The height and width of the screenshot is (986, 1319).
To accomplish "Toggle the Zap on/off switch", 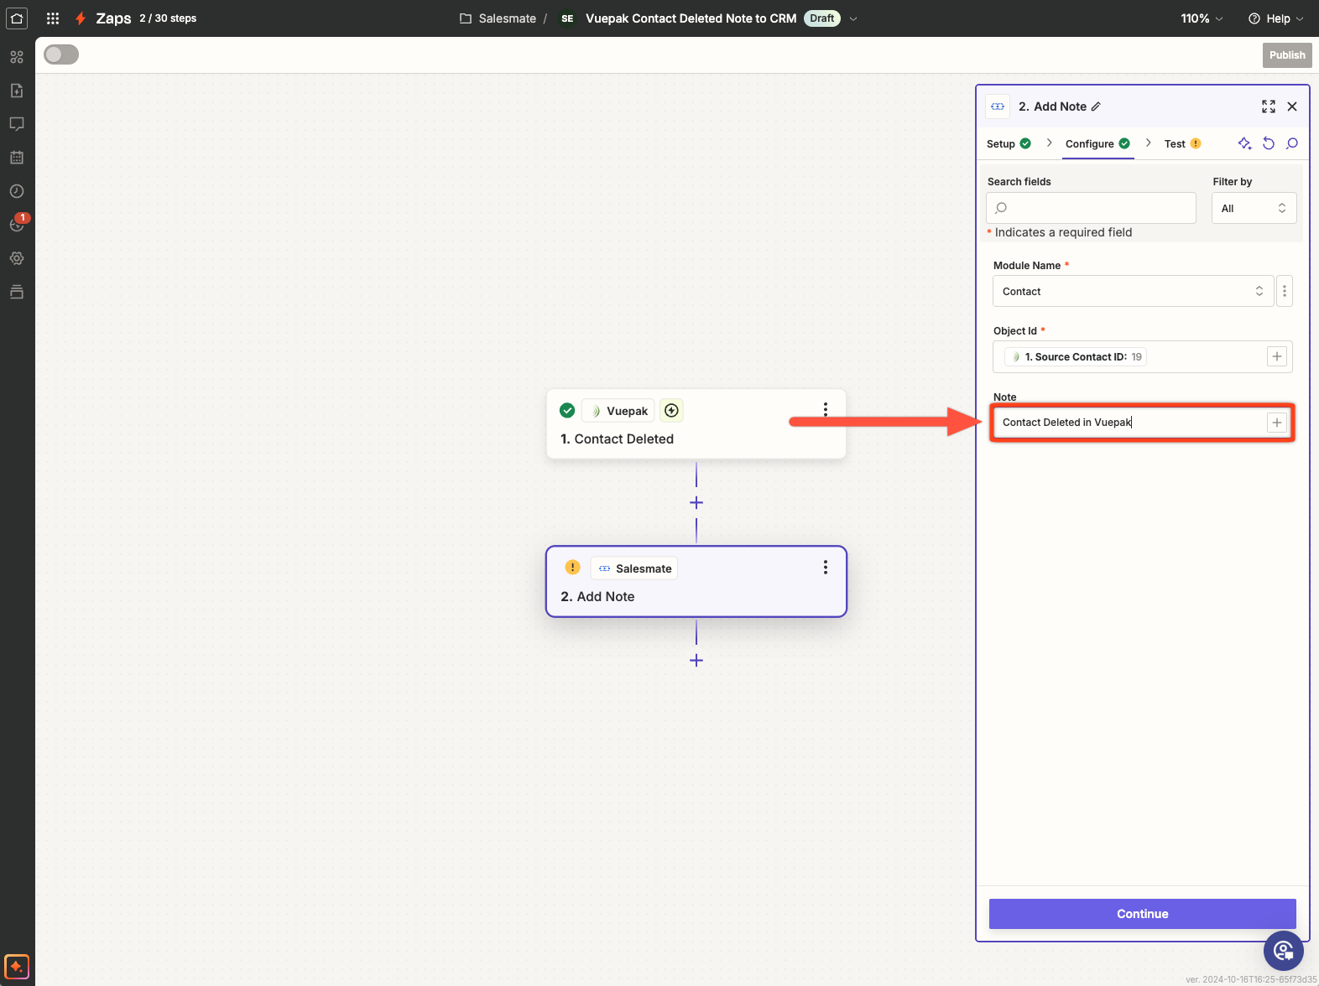I will [61, 54].
